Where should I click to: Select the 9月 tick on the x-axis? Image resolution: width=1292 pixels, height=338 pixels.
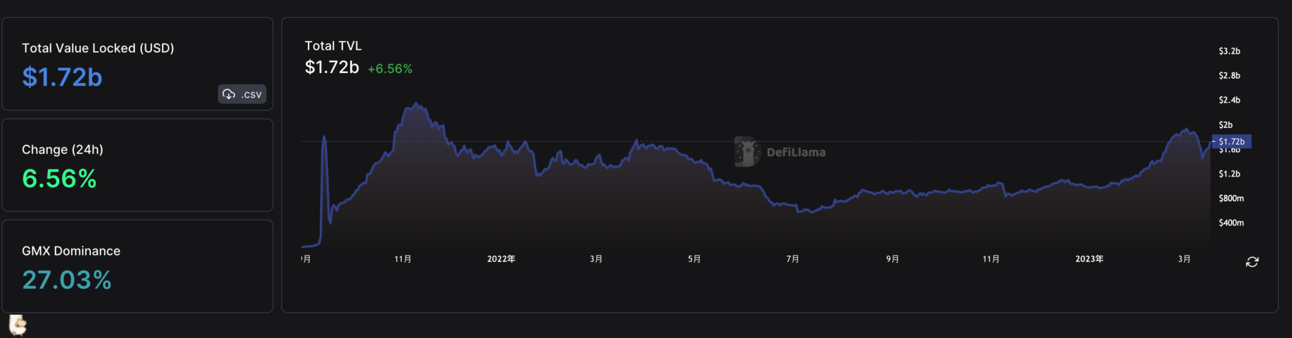coord(892,259)
